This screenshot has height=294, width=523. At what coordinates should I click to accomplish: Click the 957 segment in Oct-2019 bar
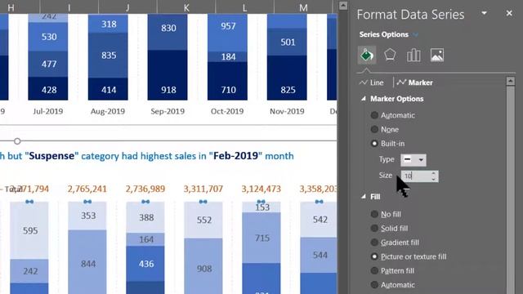pos(228,33)
